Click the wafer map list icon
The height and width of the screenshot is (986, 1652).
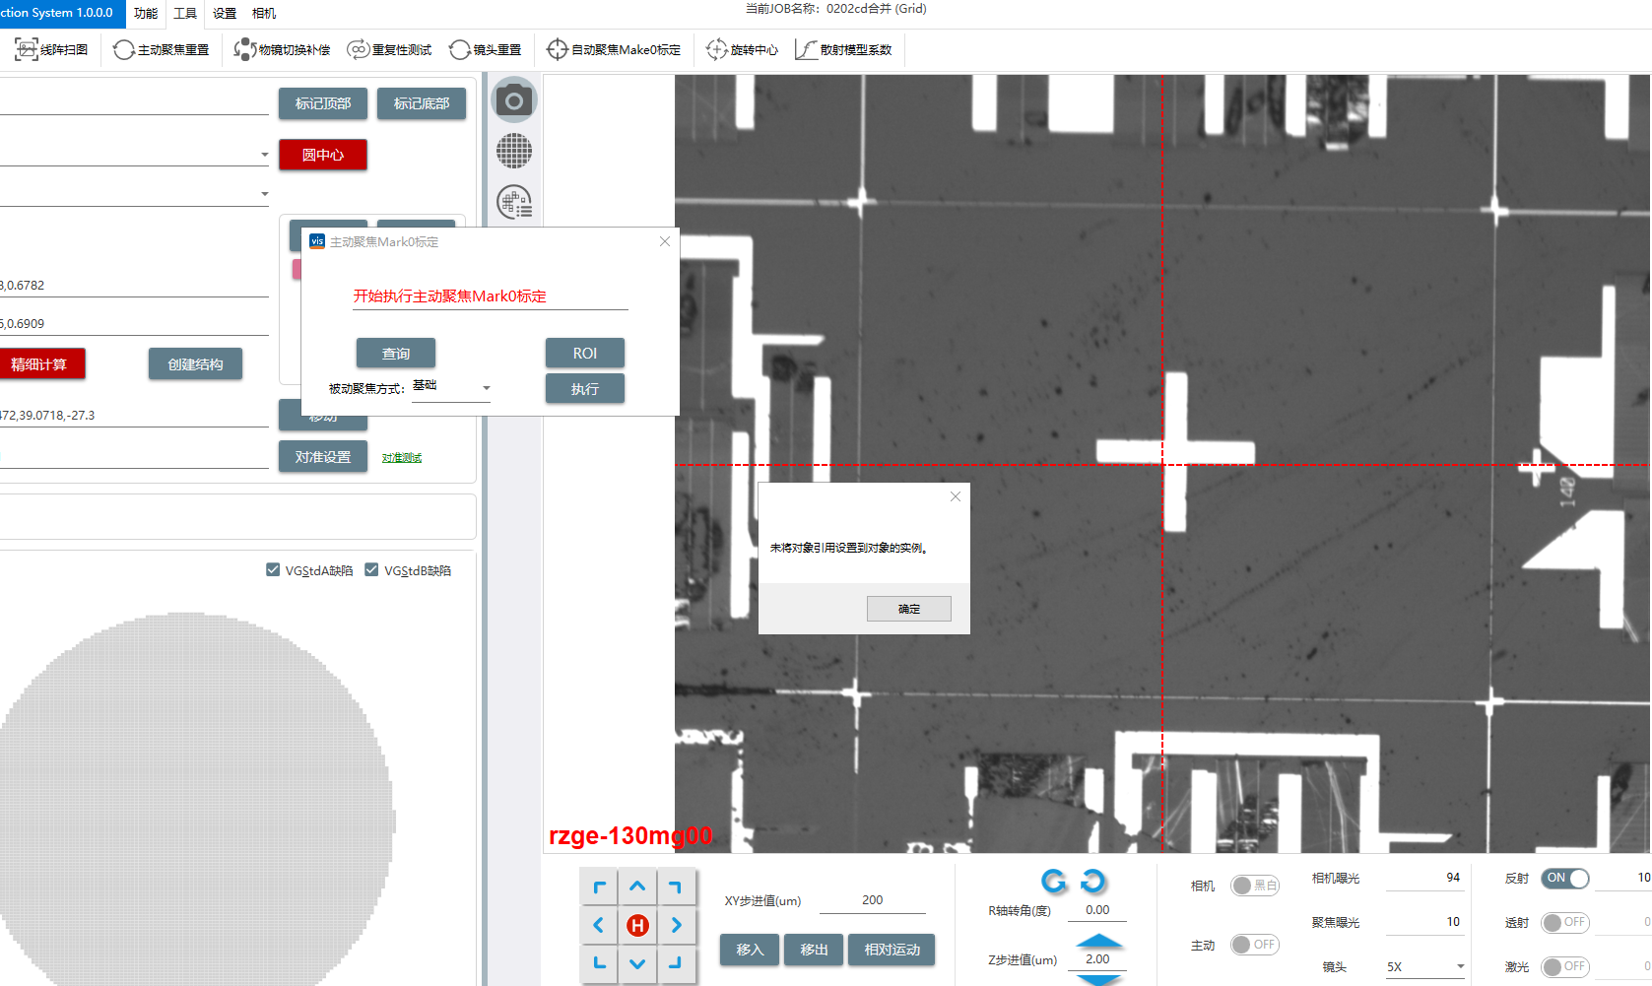point(514,202)
